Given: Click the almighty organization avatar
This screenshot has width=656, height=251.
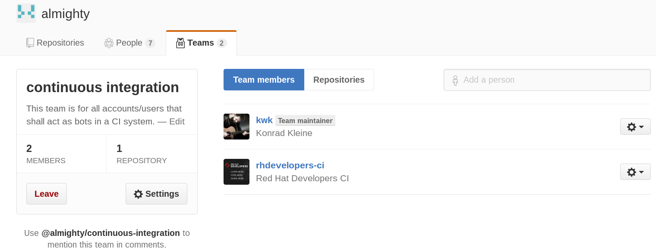Looking at the screenshot, I should point(26,13).
